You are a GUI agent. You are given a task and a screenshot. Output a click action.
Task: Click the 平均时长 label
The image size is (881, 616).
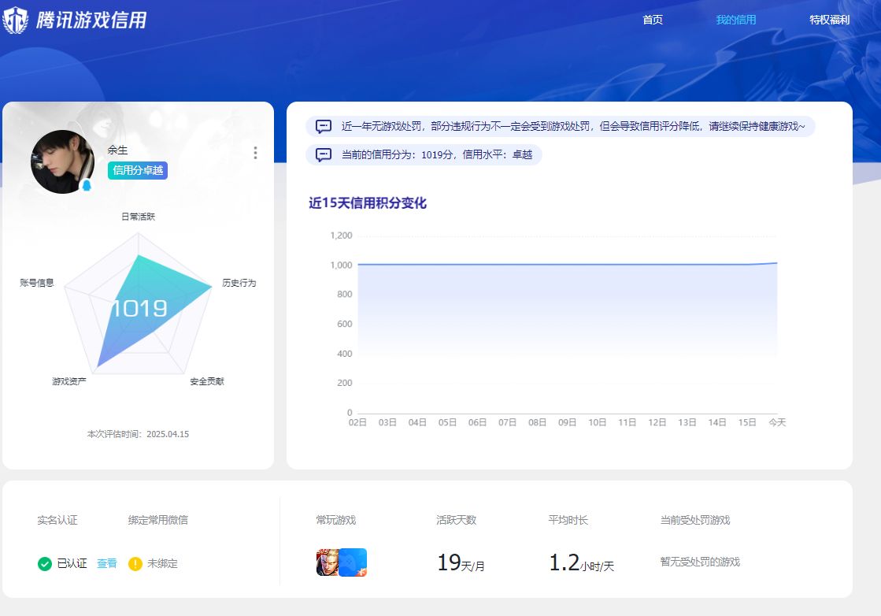coord(568,520)
